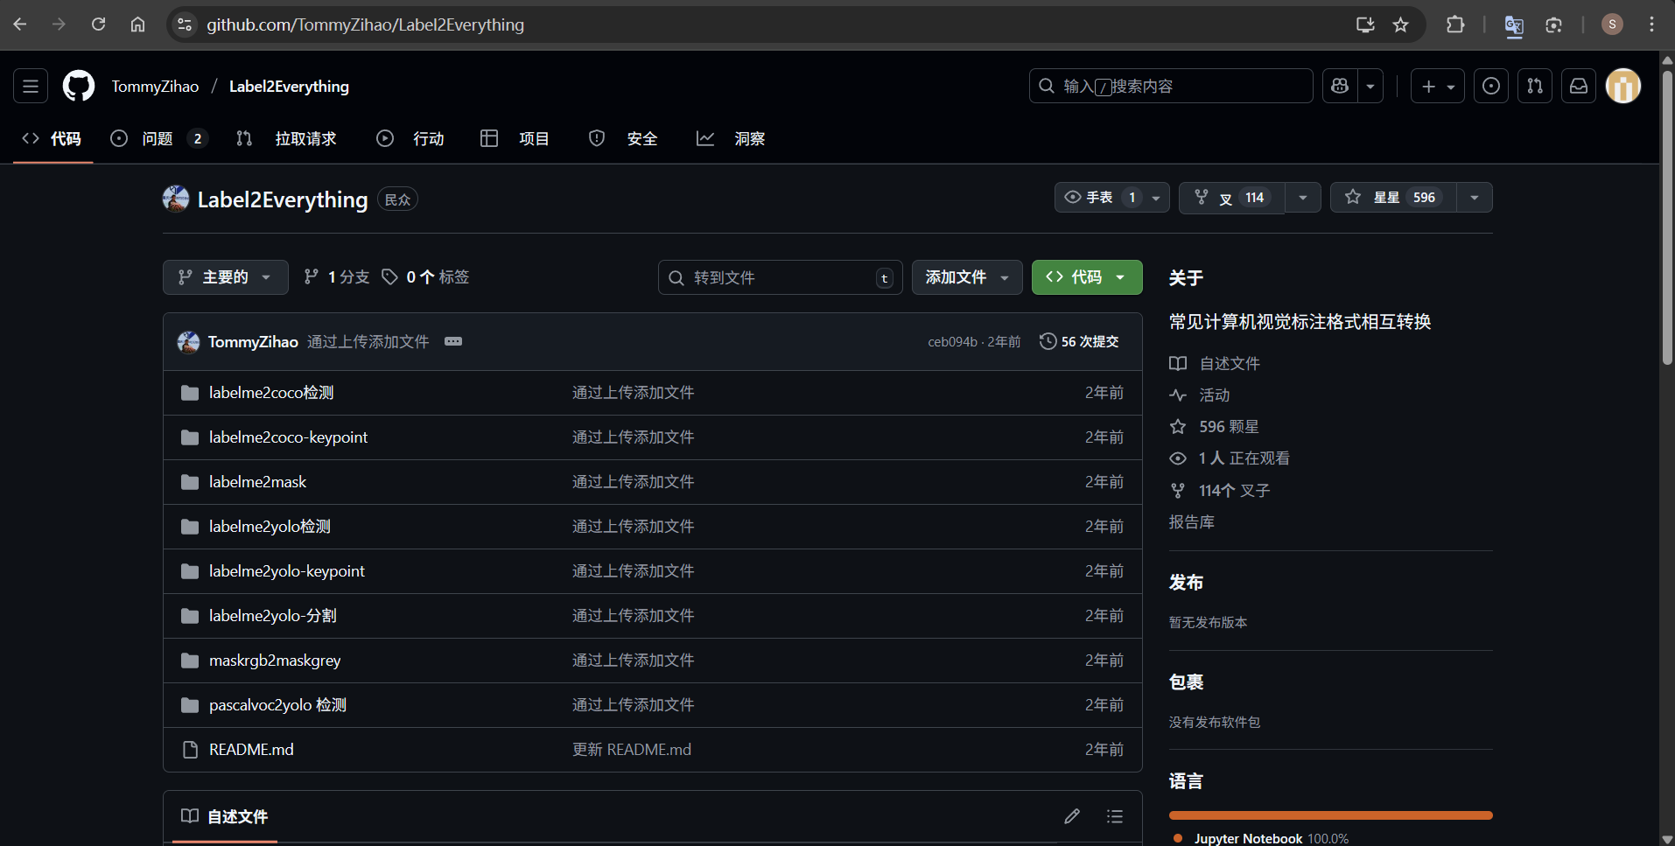Bookmark the page with the browser star
This screenshot has width=1675, height=846.
[1401, 24]
